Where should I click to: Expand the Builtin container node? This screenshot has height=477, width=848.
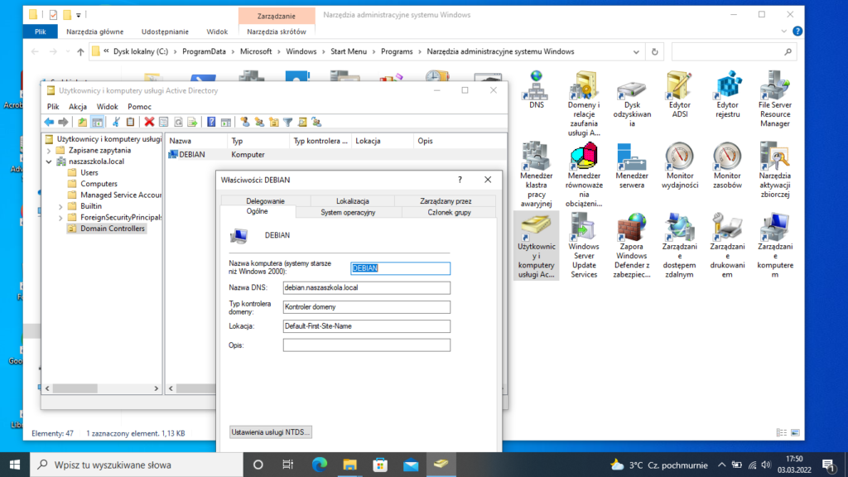tap(60, 206)
